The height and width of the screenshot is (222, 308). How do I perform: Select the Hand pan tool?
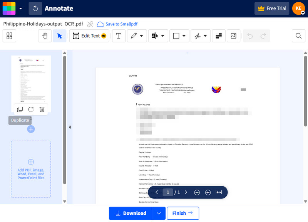coord(45,36)
